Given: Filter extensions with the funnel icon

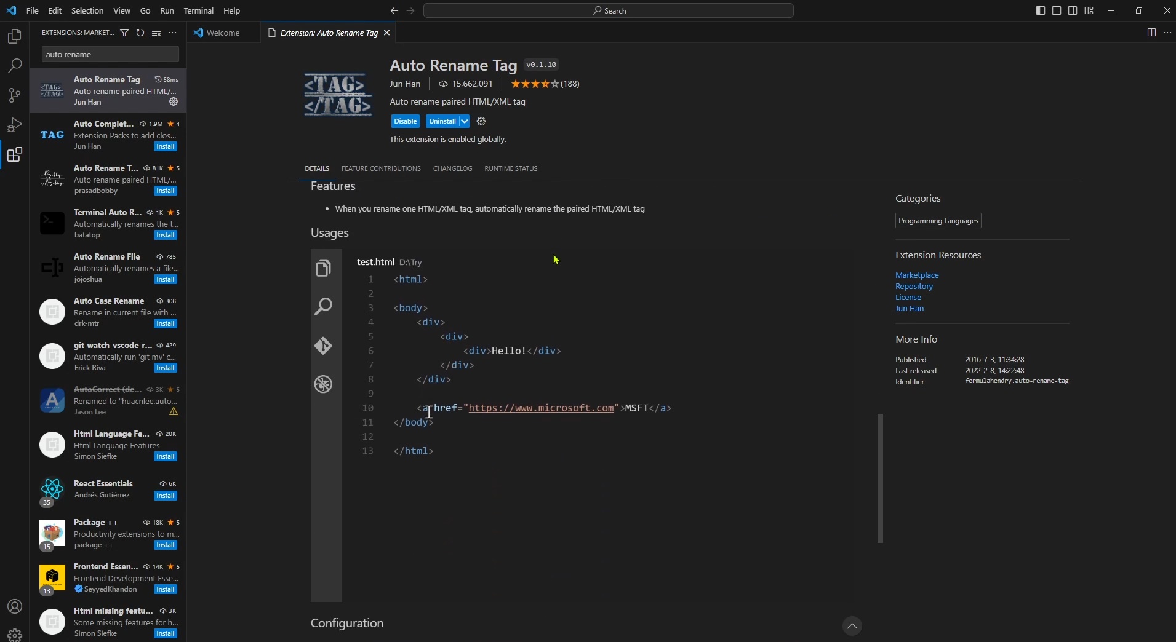Looking at the screenshot, I should coord(124,33).
